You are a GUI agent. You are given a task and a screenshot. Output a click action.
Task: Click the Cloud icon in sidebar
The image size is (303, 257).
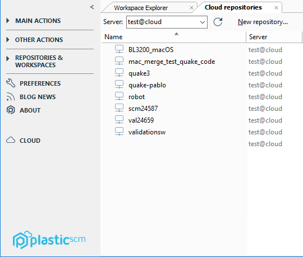11,140
